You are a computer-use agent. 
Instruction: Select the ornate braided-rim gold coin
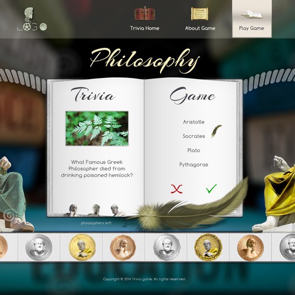coord(208,247)
